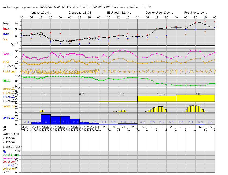
Task: Click the rainfall value '1.8' on Wednesday
Action: coord(123,122)
